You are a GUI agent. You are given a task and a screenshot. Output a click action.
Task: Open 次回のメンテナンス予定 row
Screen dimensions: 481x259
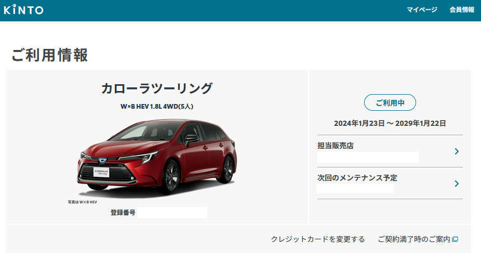click(x=390, y=184)
